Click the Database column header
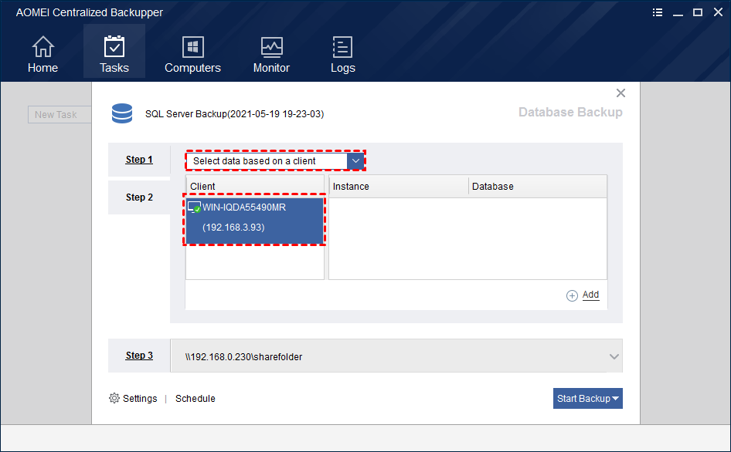This screenshot has width=731, height=452. (x=538, y=186)
